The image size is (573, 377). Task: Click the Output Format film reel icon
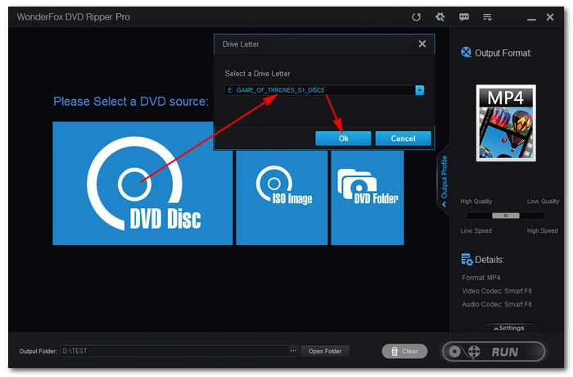(x=466, y=52)
